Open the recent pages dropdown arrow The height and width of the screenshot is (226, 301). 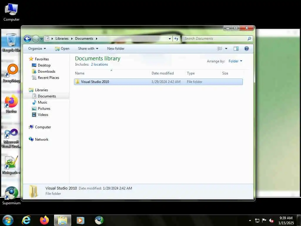point(41,39)
